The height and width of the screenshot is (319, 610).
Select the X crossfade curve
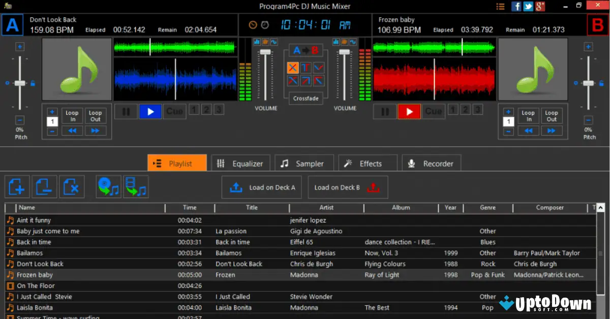(x=293, y=67)
